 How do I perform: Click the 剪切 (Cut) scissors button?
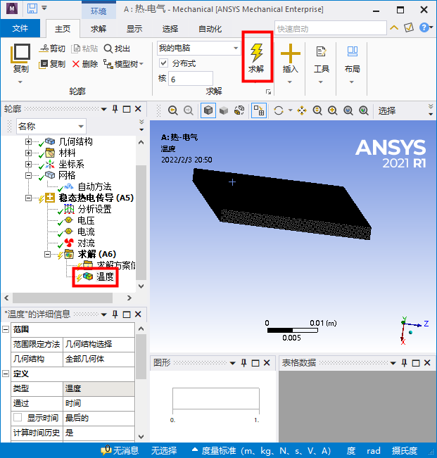(52, 49)
